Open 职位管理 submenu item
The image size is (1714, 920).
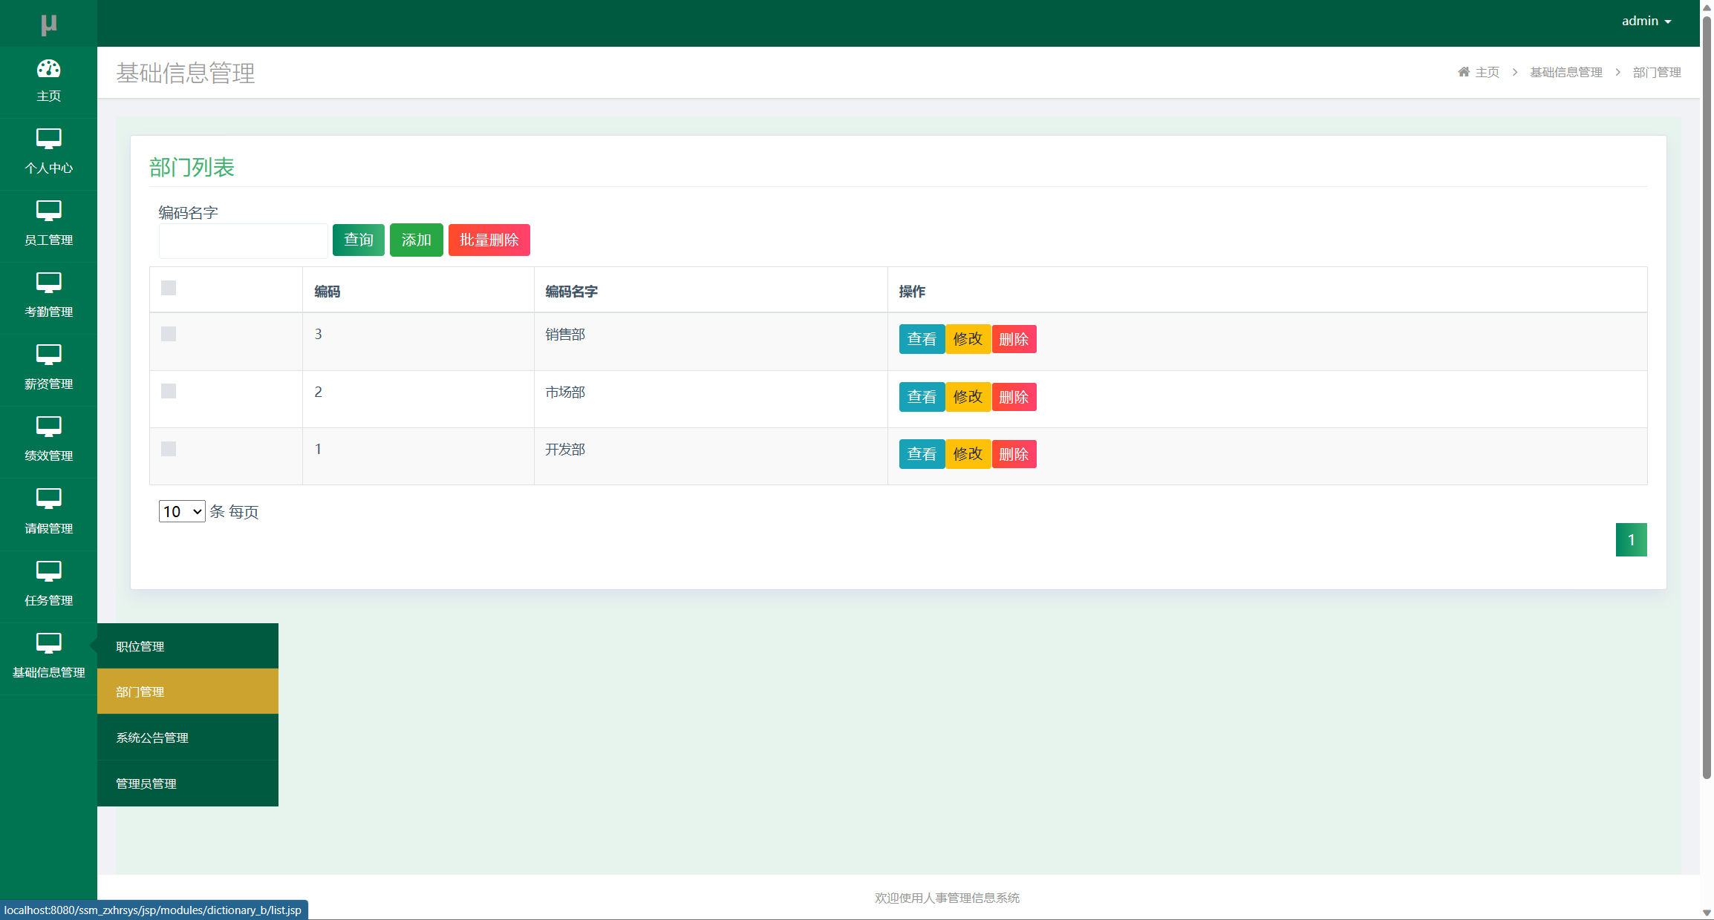[140, 646]
